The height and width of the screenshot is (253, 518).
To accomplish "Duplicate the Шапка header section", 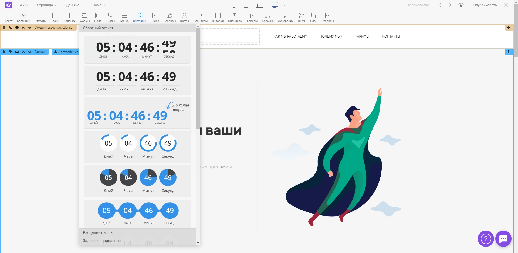I will coord(11,28).
